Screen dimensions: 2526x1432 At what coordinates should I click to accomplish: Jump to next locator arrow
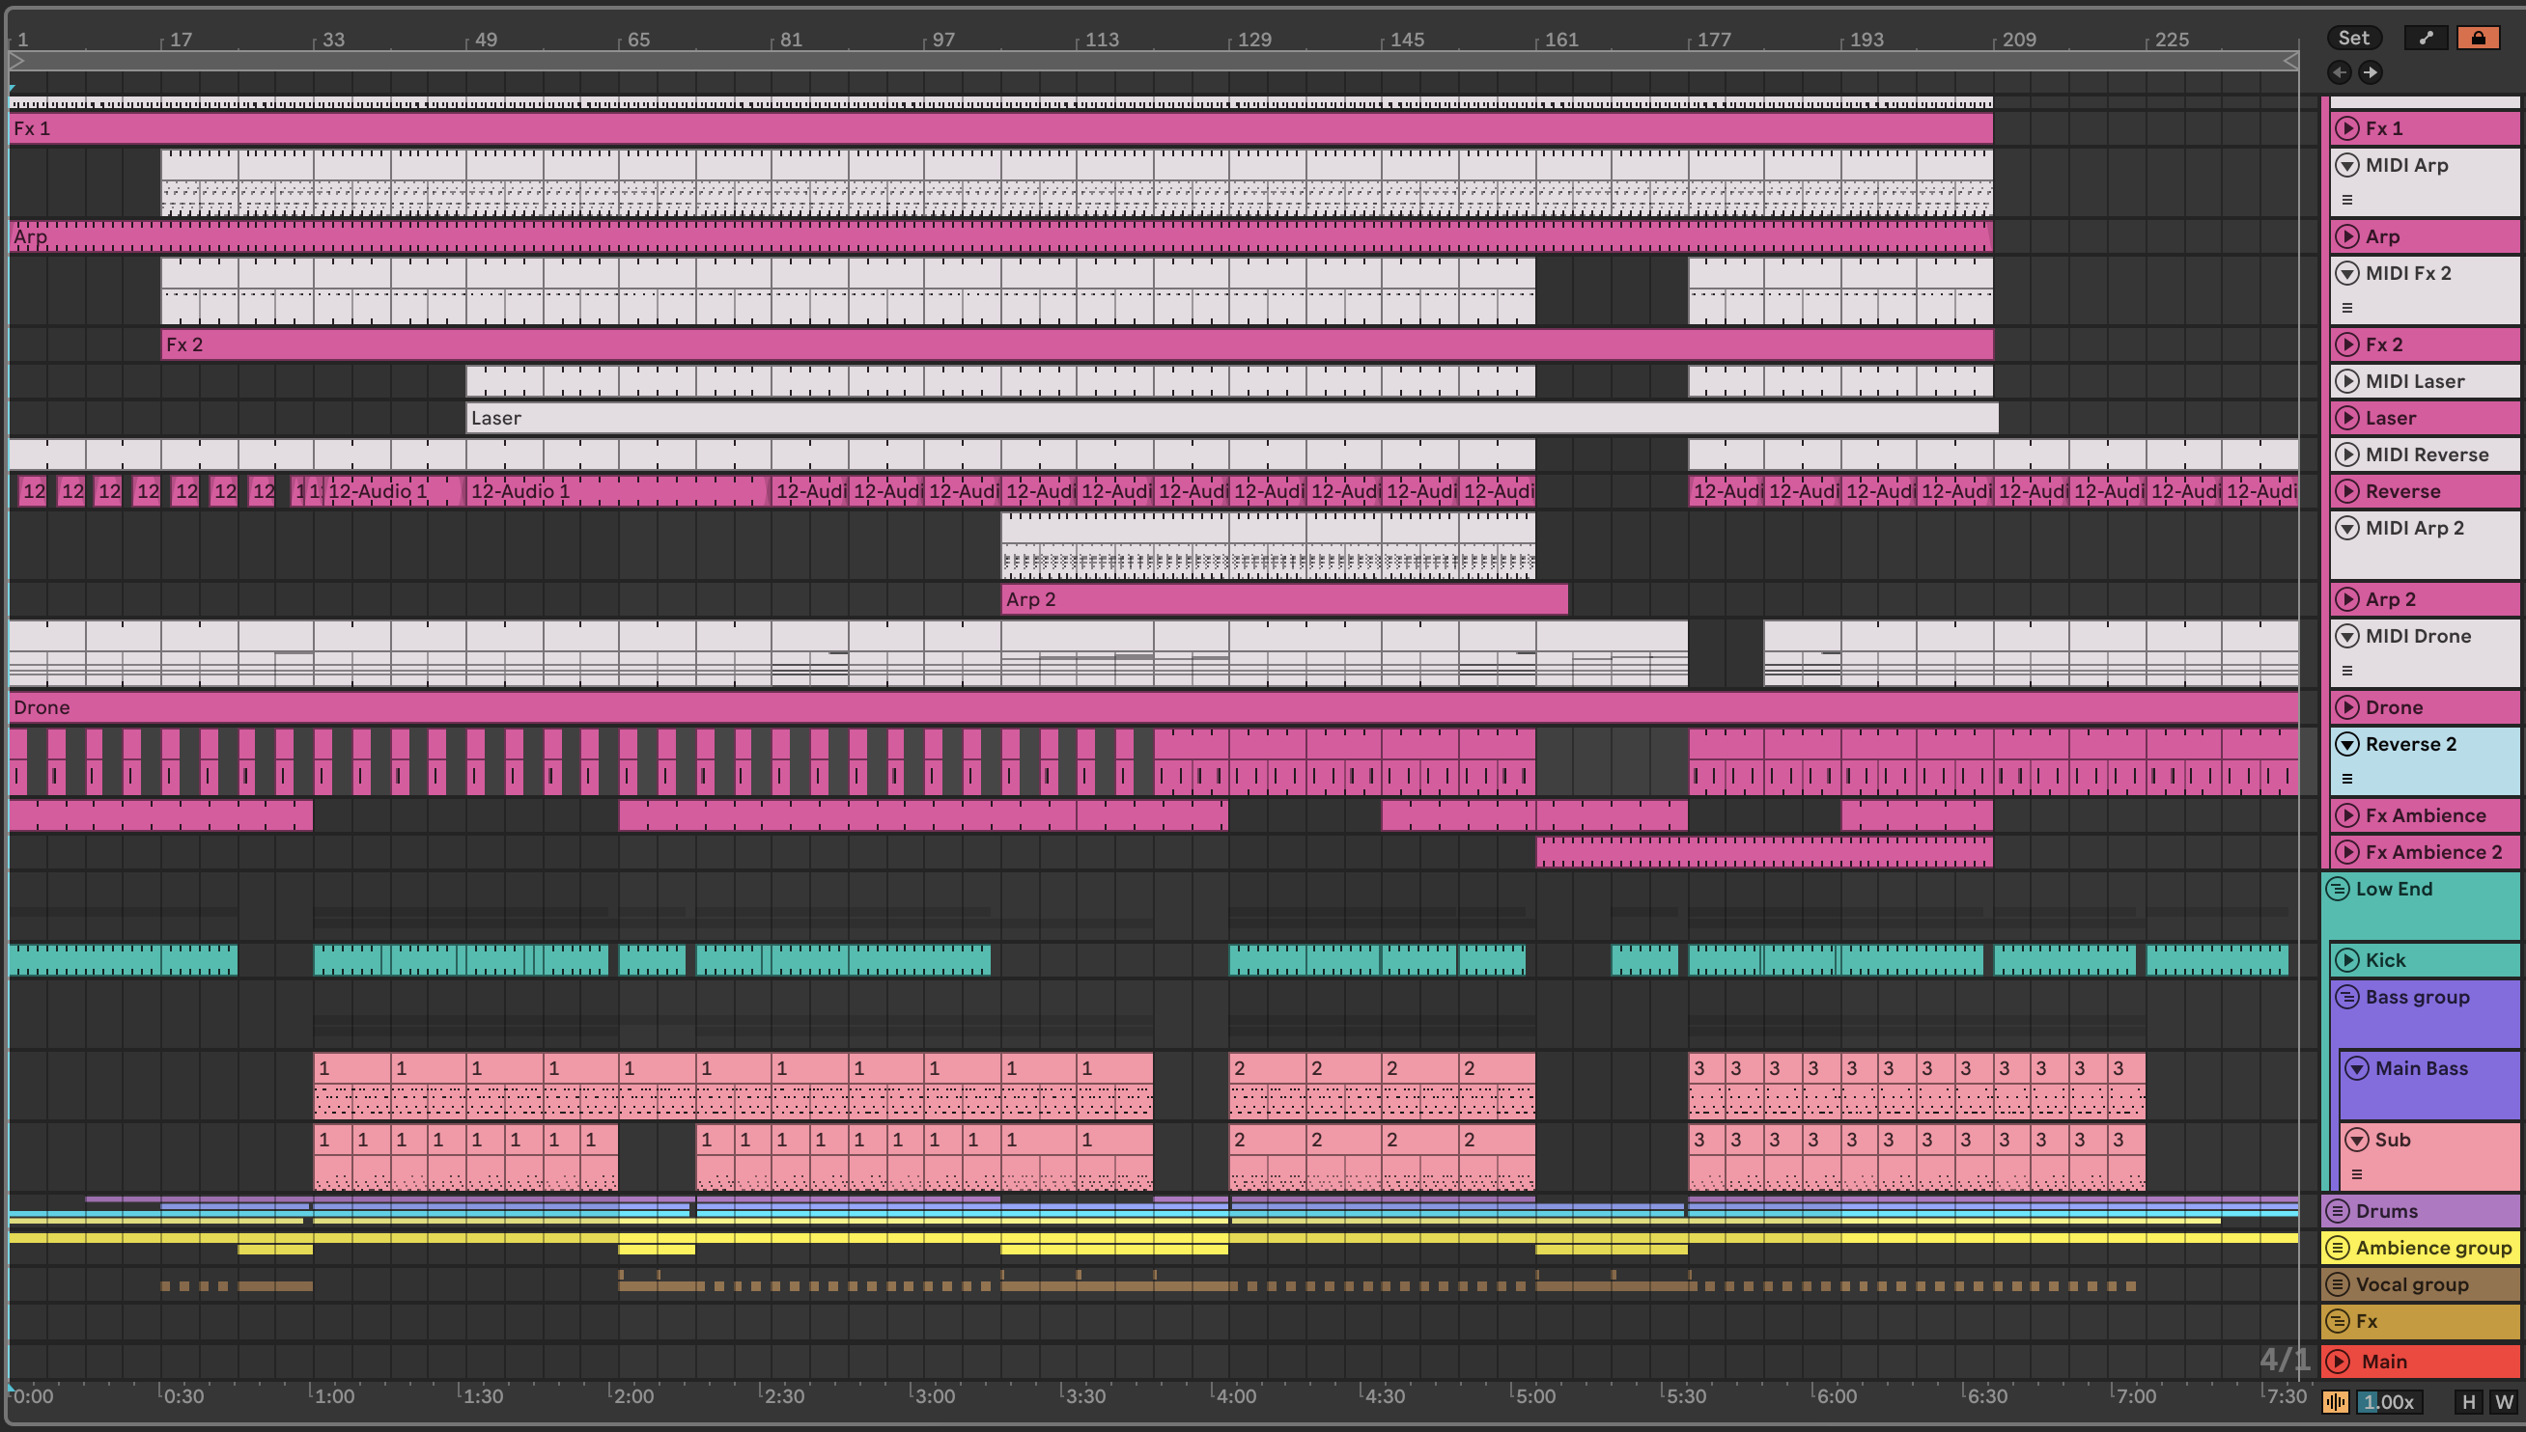click(x=2371, y=71)
